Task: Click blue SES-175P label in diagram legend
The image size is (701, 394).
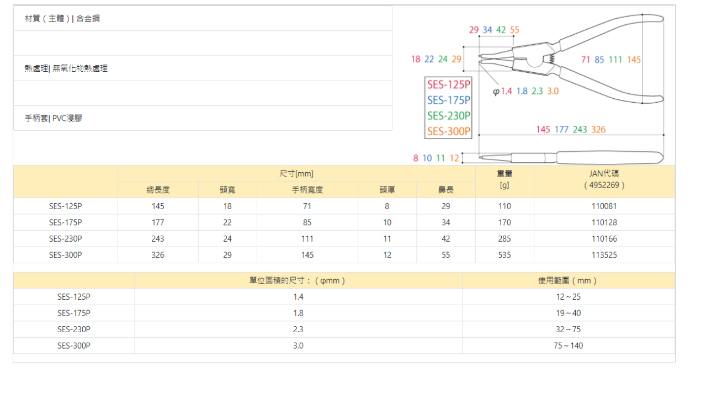Action: (x=448, y=100)
